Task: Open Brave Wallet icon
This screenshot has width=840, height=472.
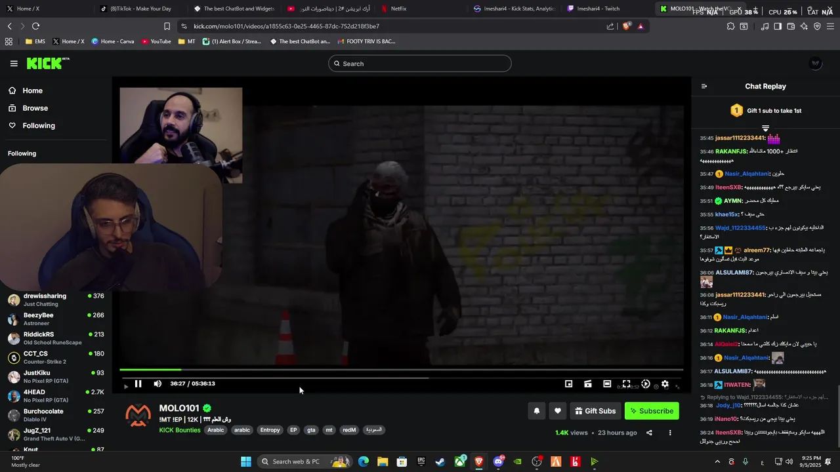Action: click(791, 26)
